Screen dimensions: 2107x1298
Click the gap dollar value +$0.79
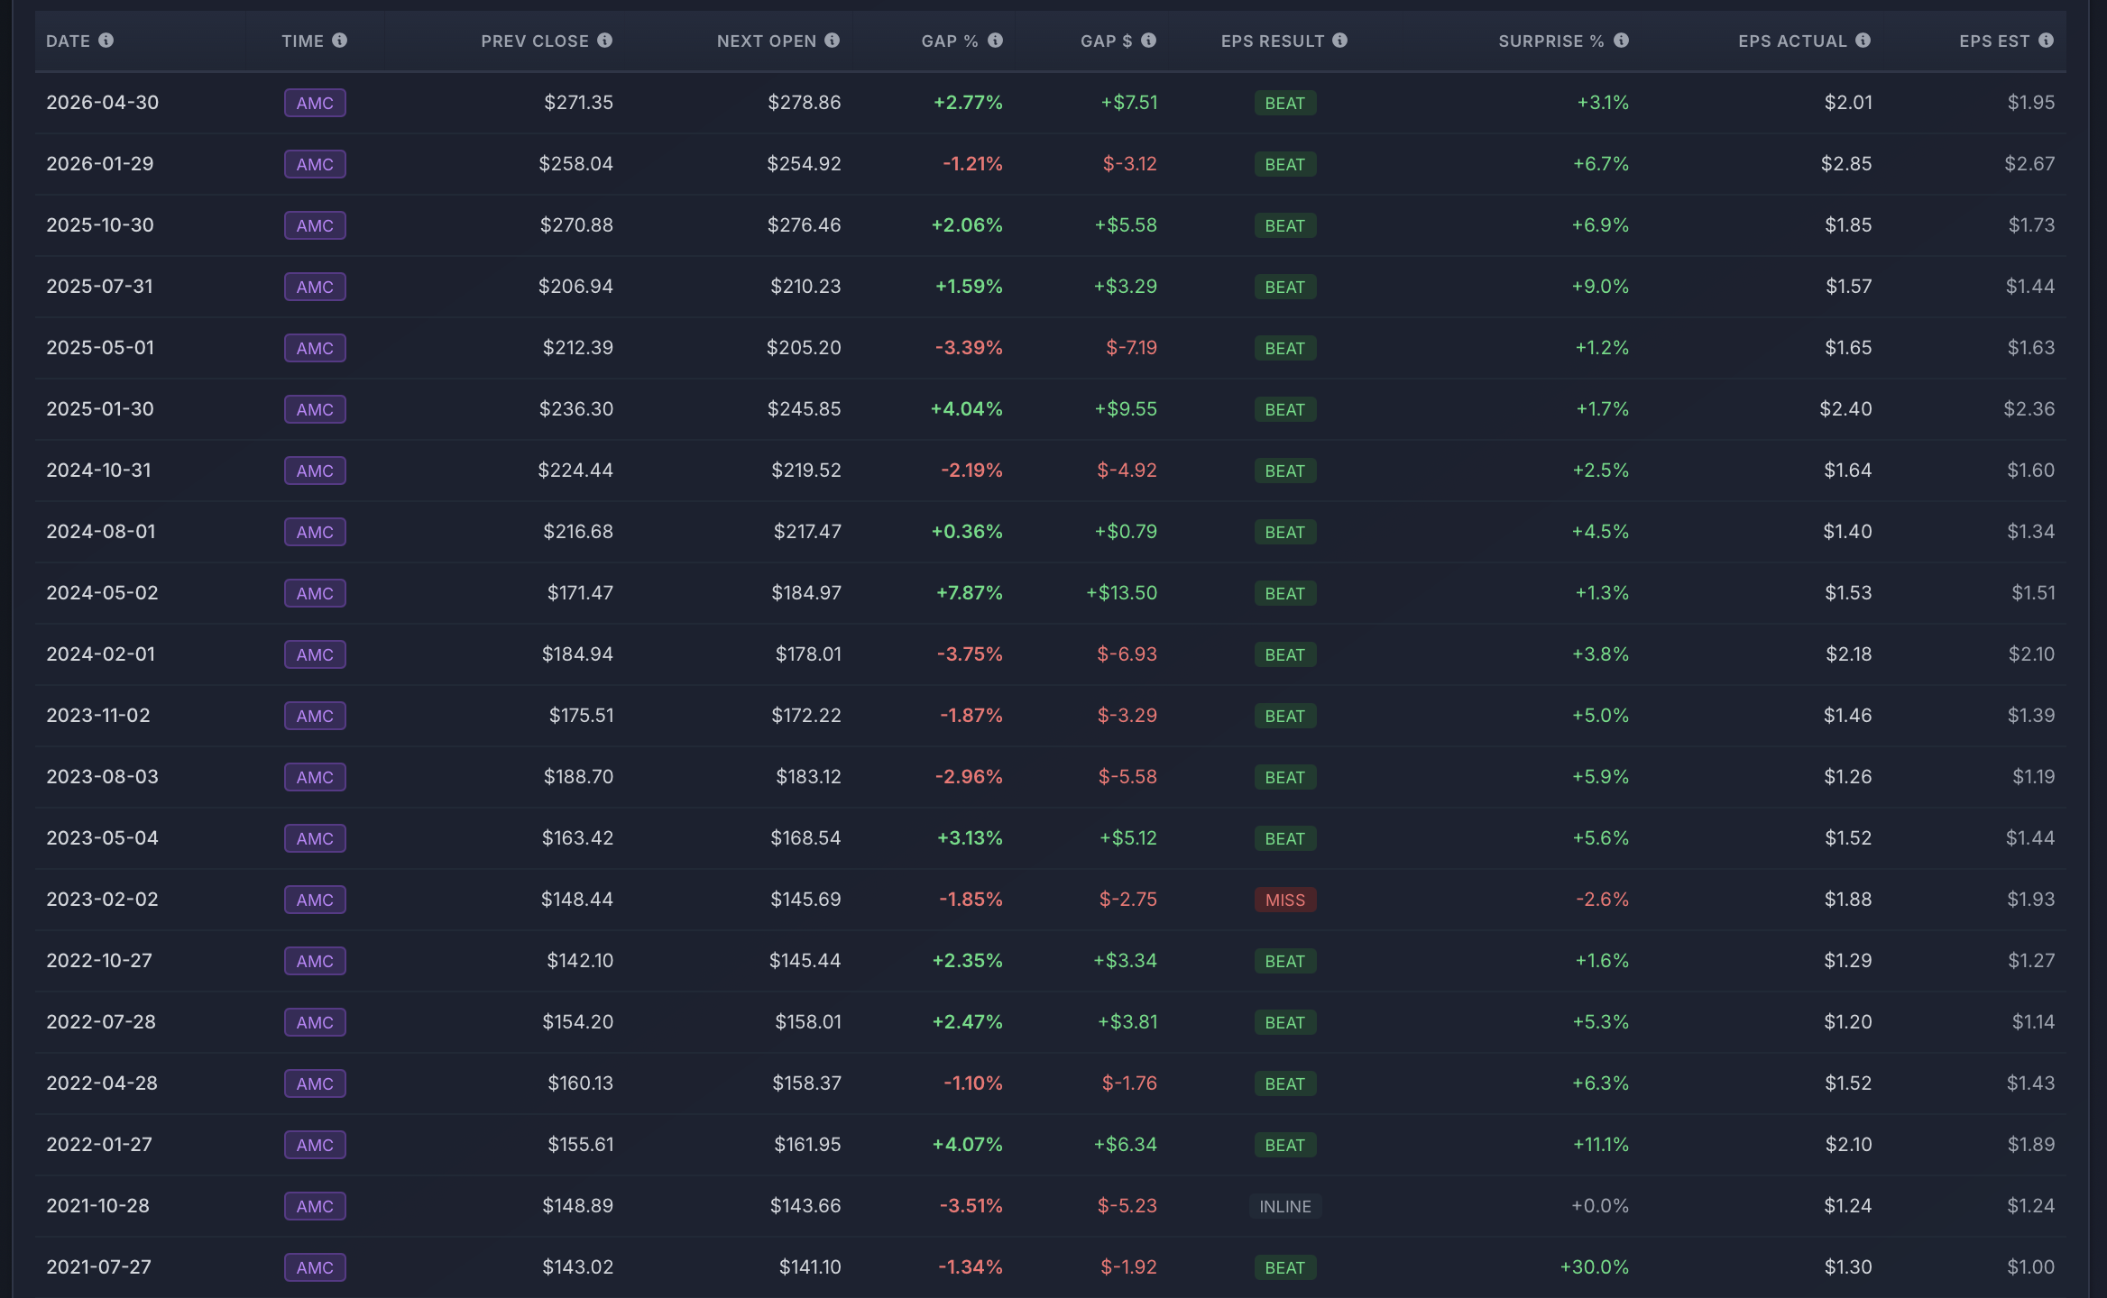[1126, 532]
